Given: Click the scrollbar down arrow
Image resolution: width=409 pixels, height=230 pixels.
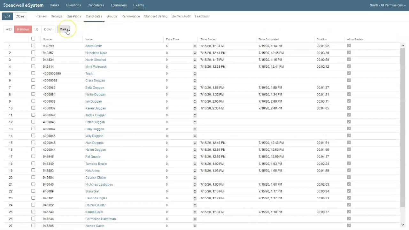Looking at the screenshot, I should [x=403, y=225].
